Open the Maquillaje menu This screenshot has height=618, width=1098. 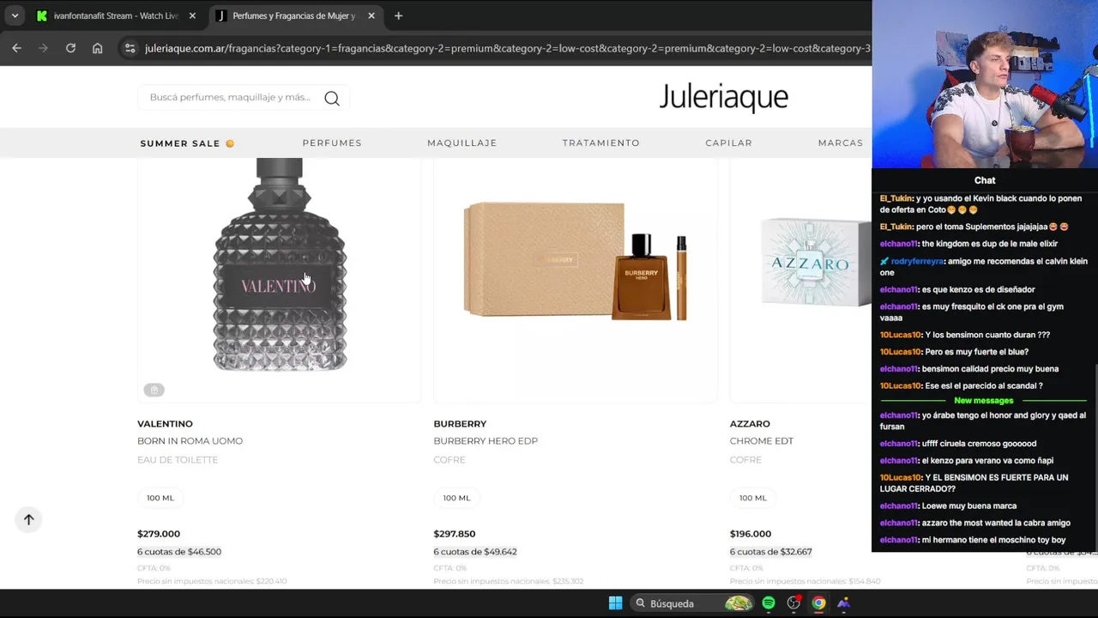462,142
